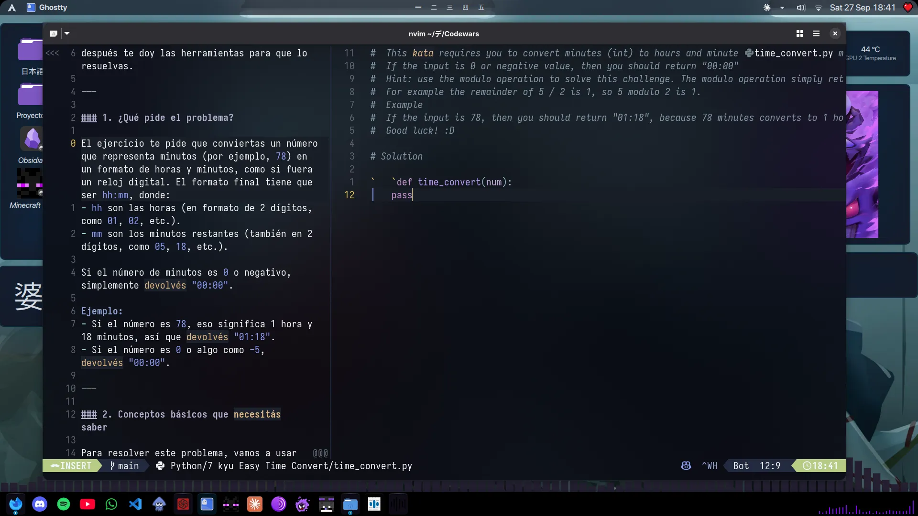The height and width of the screenshot is (516, 918).
Task: Open the Wi-Fi icon in menu bar
Action: [819, 8]
